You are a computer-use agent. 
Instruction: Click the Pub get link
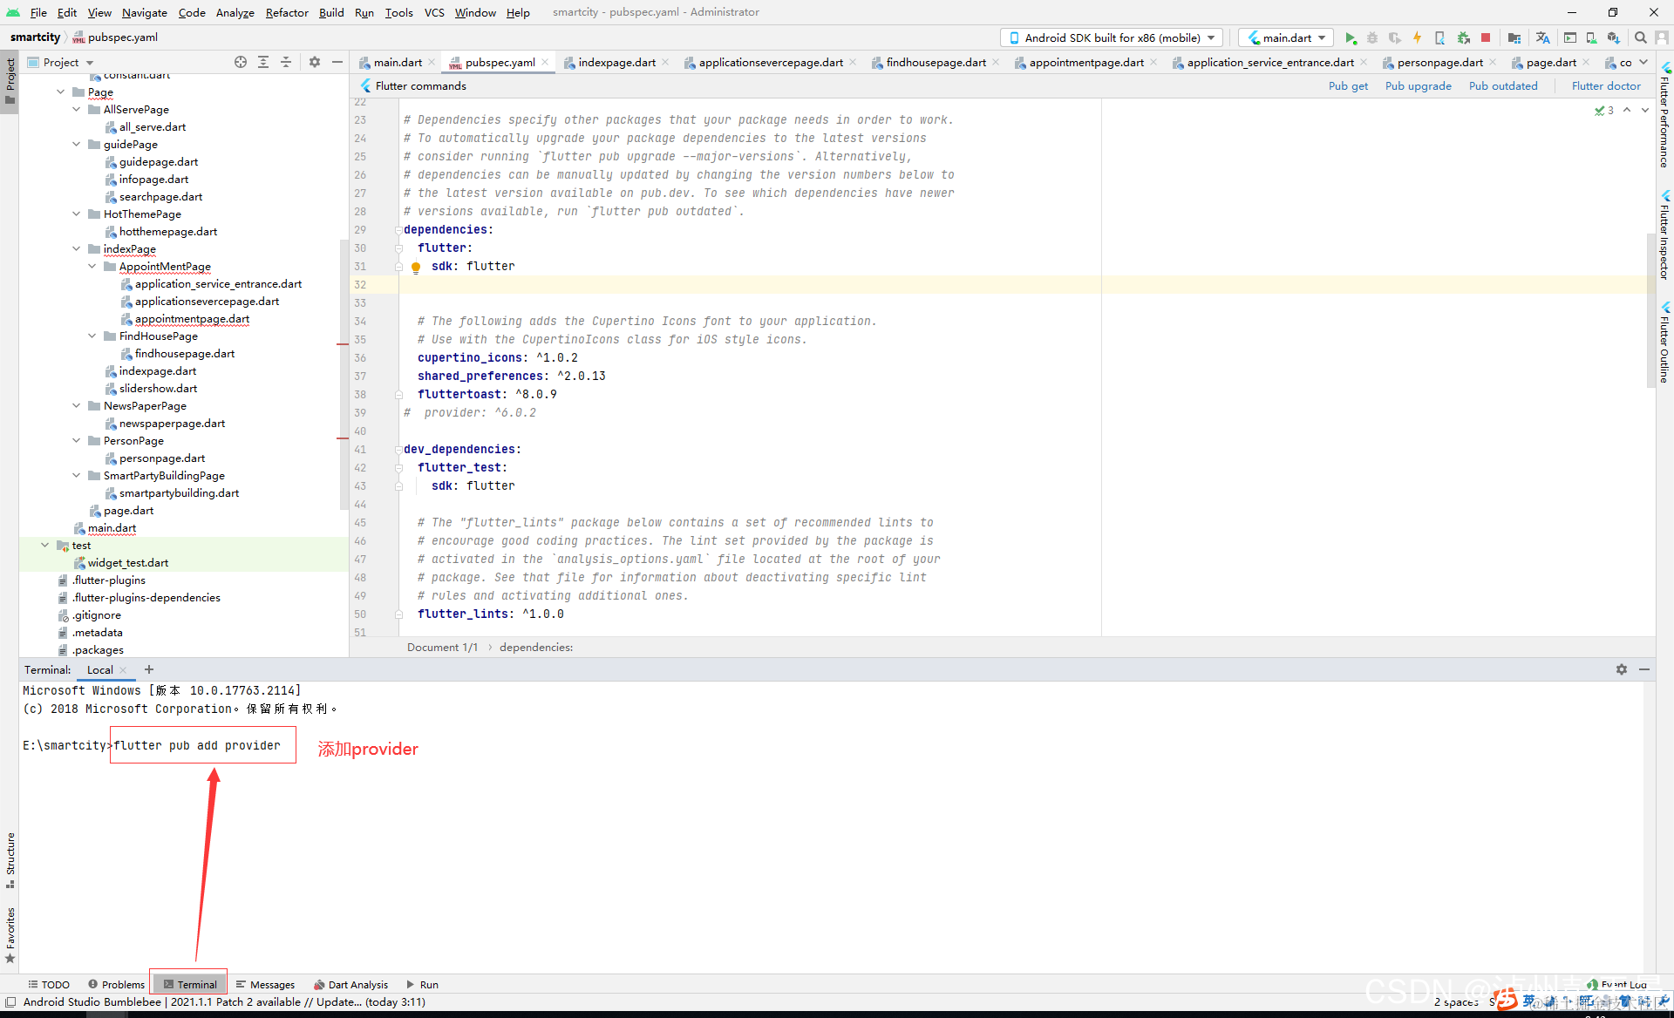click(1348, 85)
